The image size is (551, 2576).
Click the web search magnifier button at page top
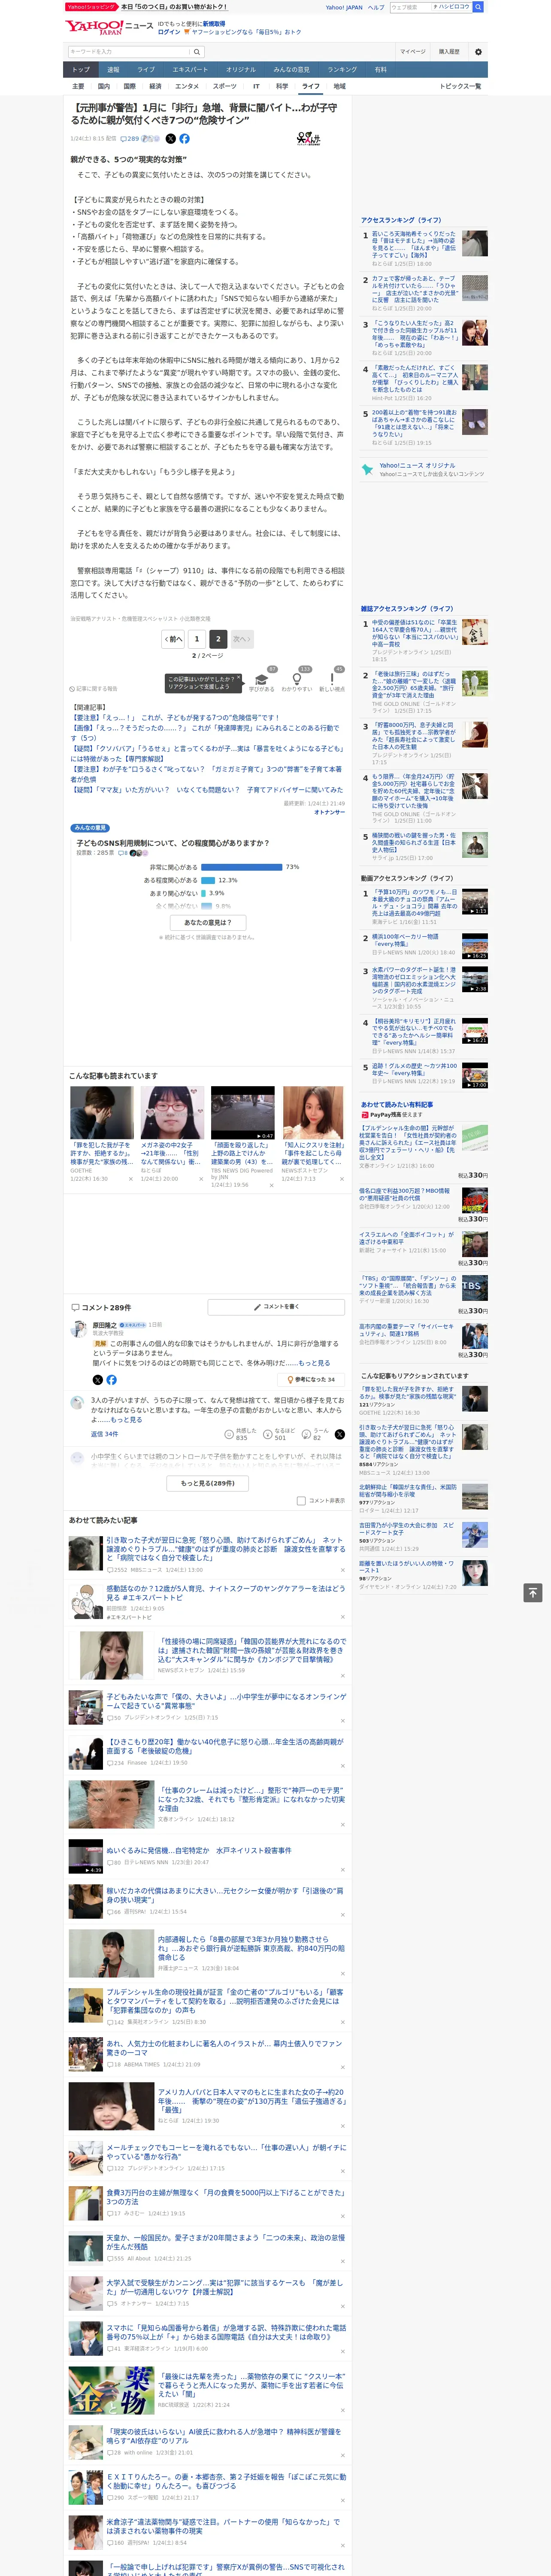(x=478, y=7)
